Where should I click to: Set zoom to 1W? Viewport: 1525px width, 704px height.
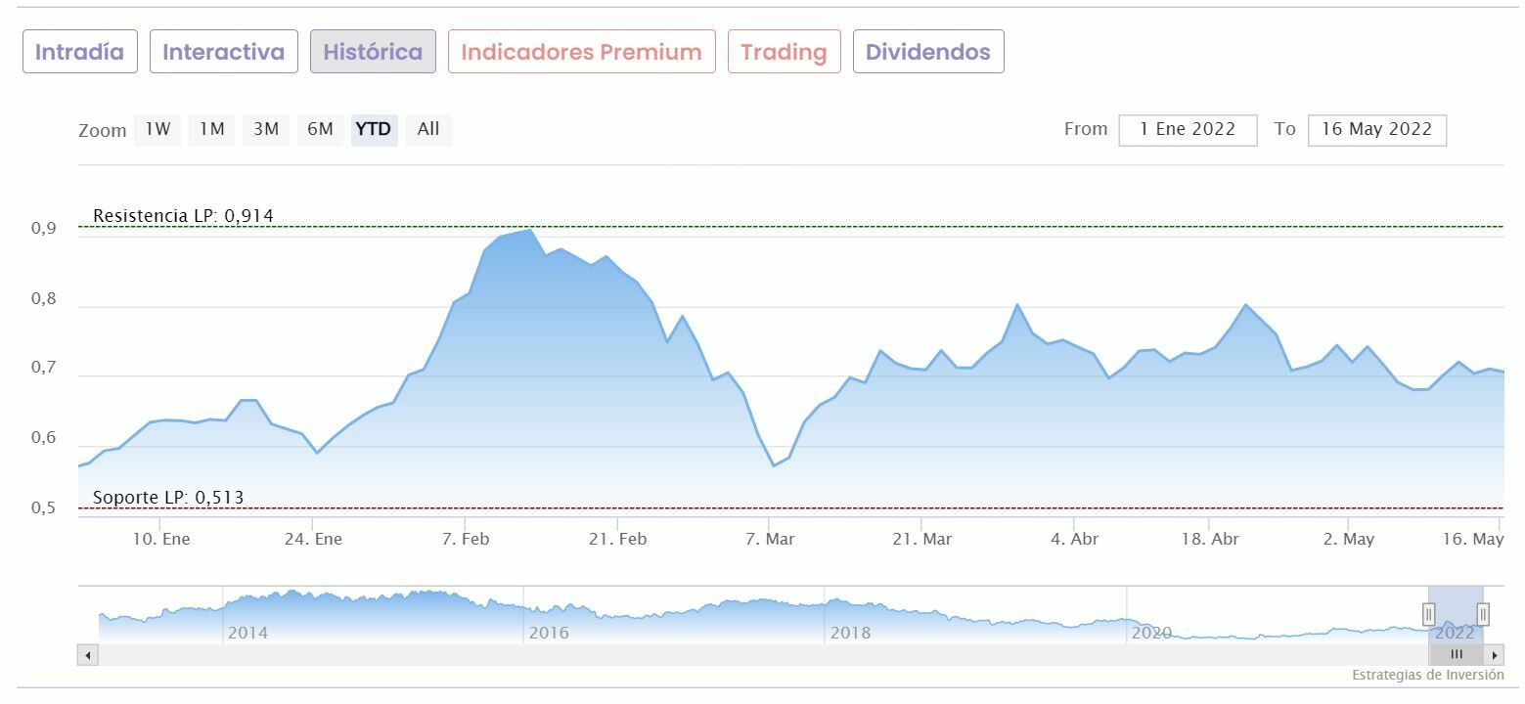coord(157,129)
